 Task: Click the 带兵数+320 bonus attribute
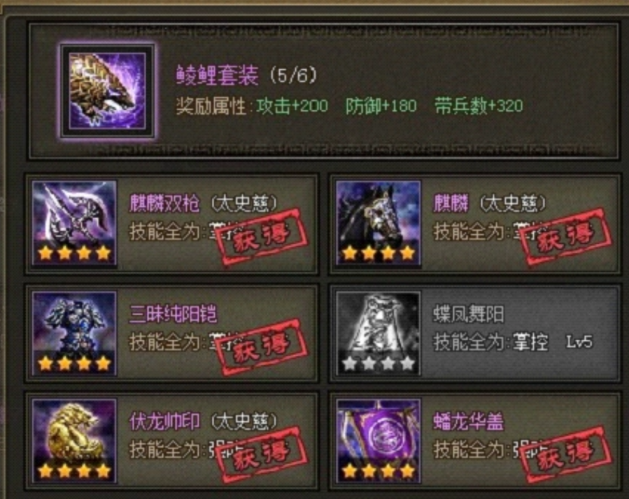479,106
